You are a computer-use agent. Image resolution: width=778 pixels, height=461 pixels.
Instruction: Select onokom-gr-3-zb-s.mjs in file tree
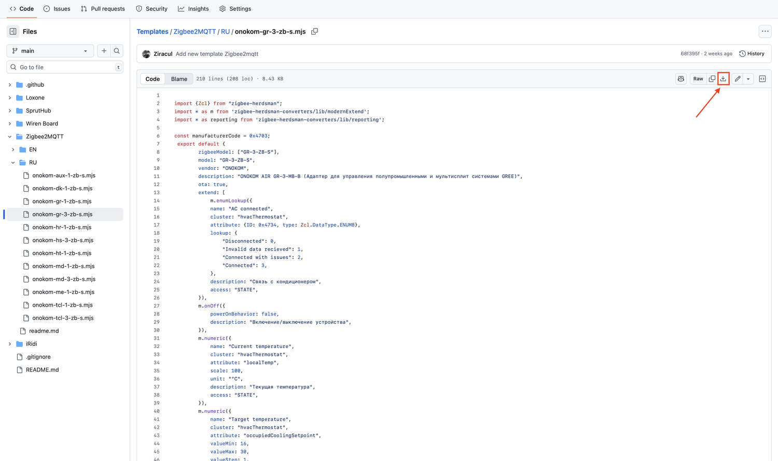pyautogui.click(x=62, y=214)
